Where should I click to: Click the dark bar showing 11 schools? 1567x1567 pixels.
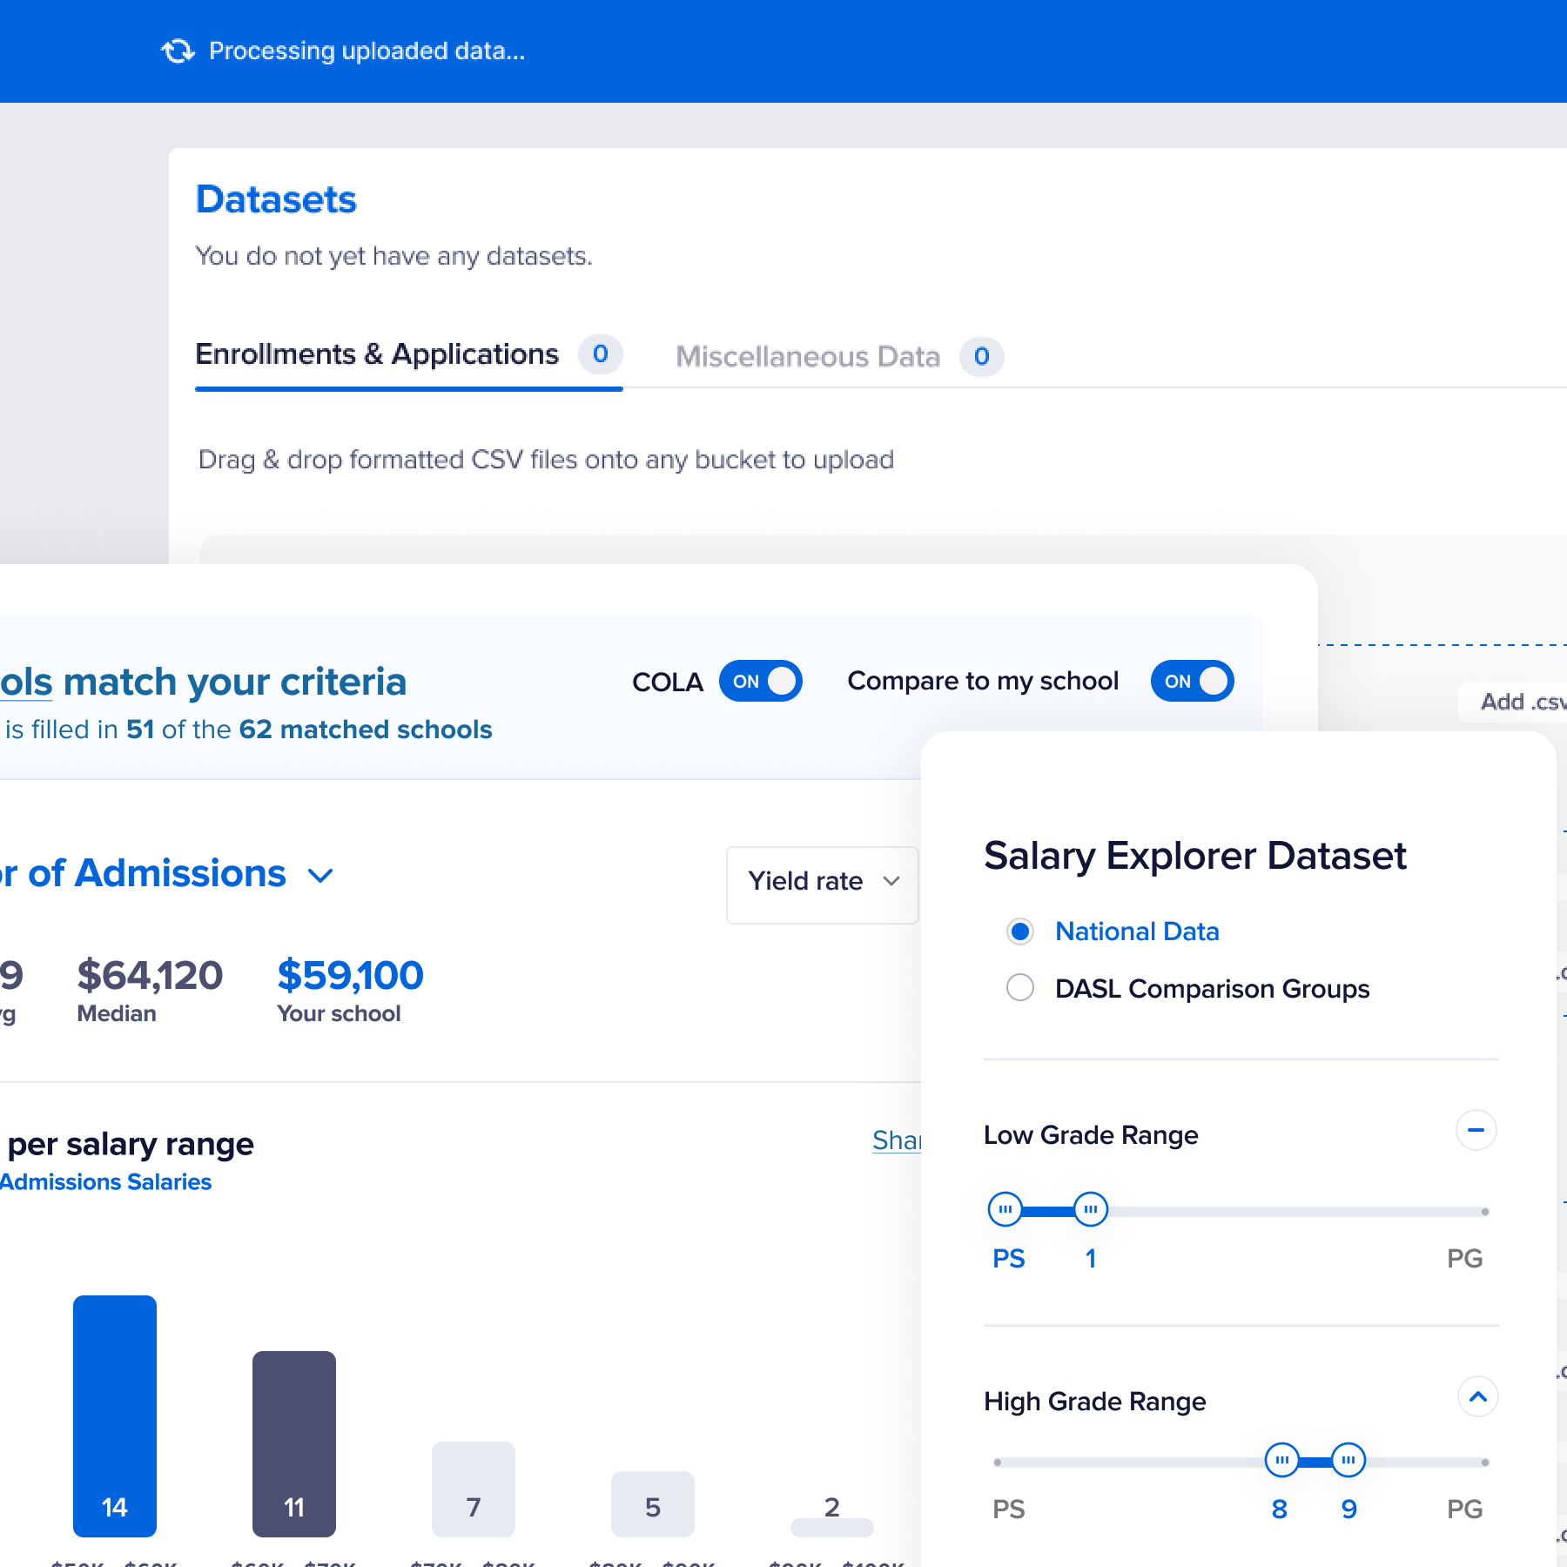pyautogui.click(x=294, y=1443)
